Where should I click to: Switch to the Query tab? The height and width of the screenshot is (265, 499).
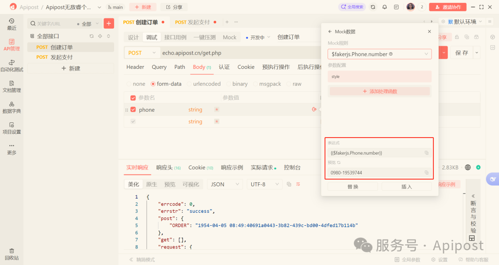[x=159, y=67]
